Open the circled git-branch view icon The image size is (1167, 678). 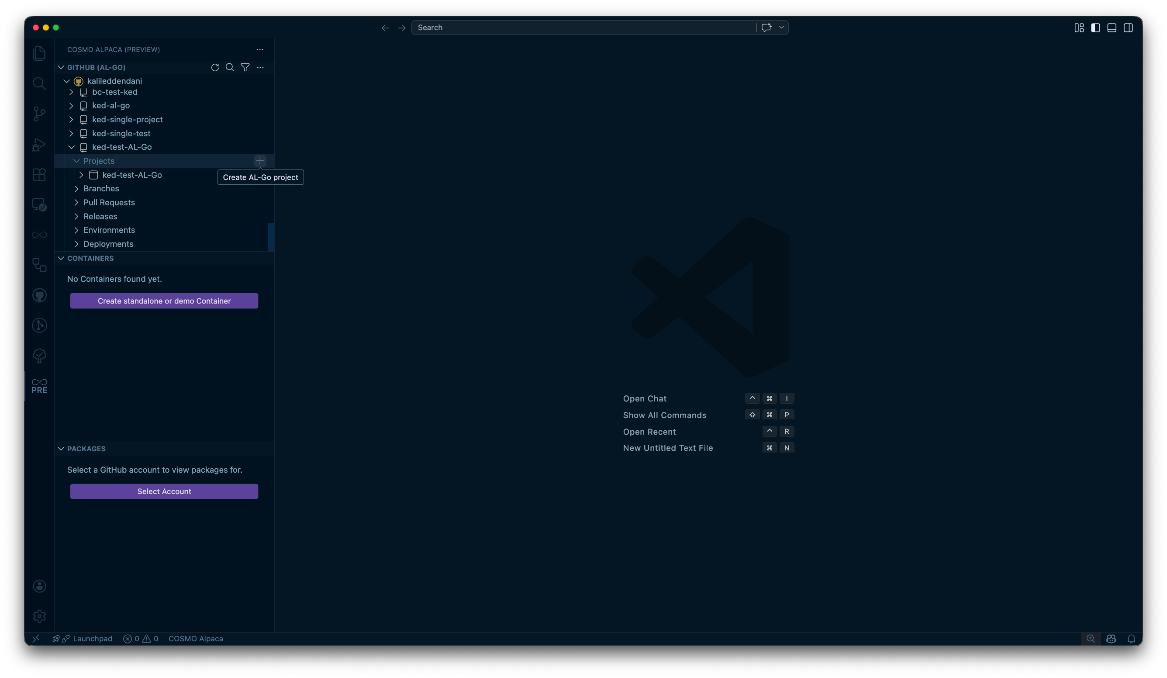pyautogui.click(x=39, y=325)
